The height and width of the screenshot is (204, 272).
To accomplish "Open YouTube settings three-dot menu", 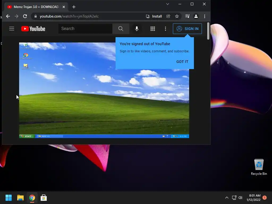I will pos(165,29).
